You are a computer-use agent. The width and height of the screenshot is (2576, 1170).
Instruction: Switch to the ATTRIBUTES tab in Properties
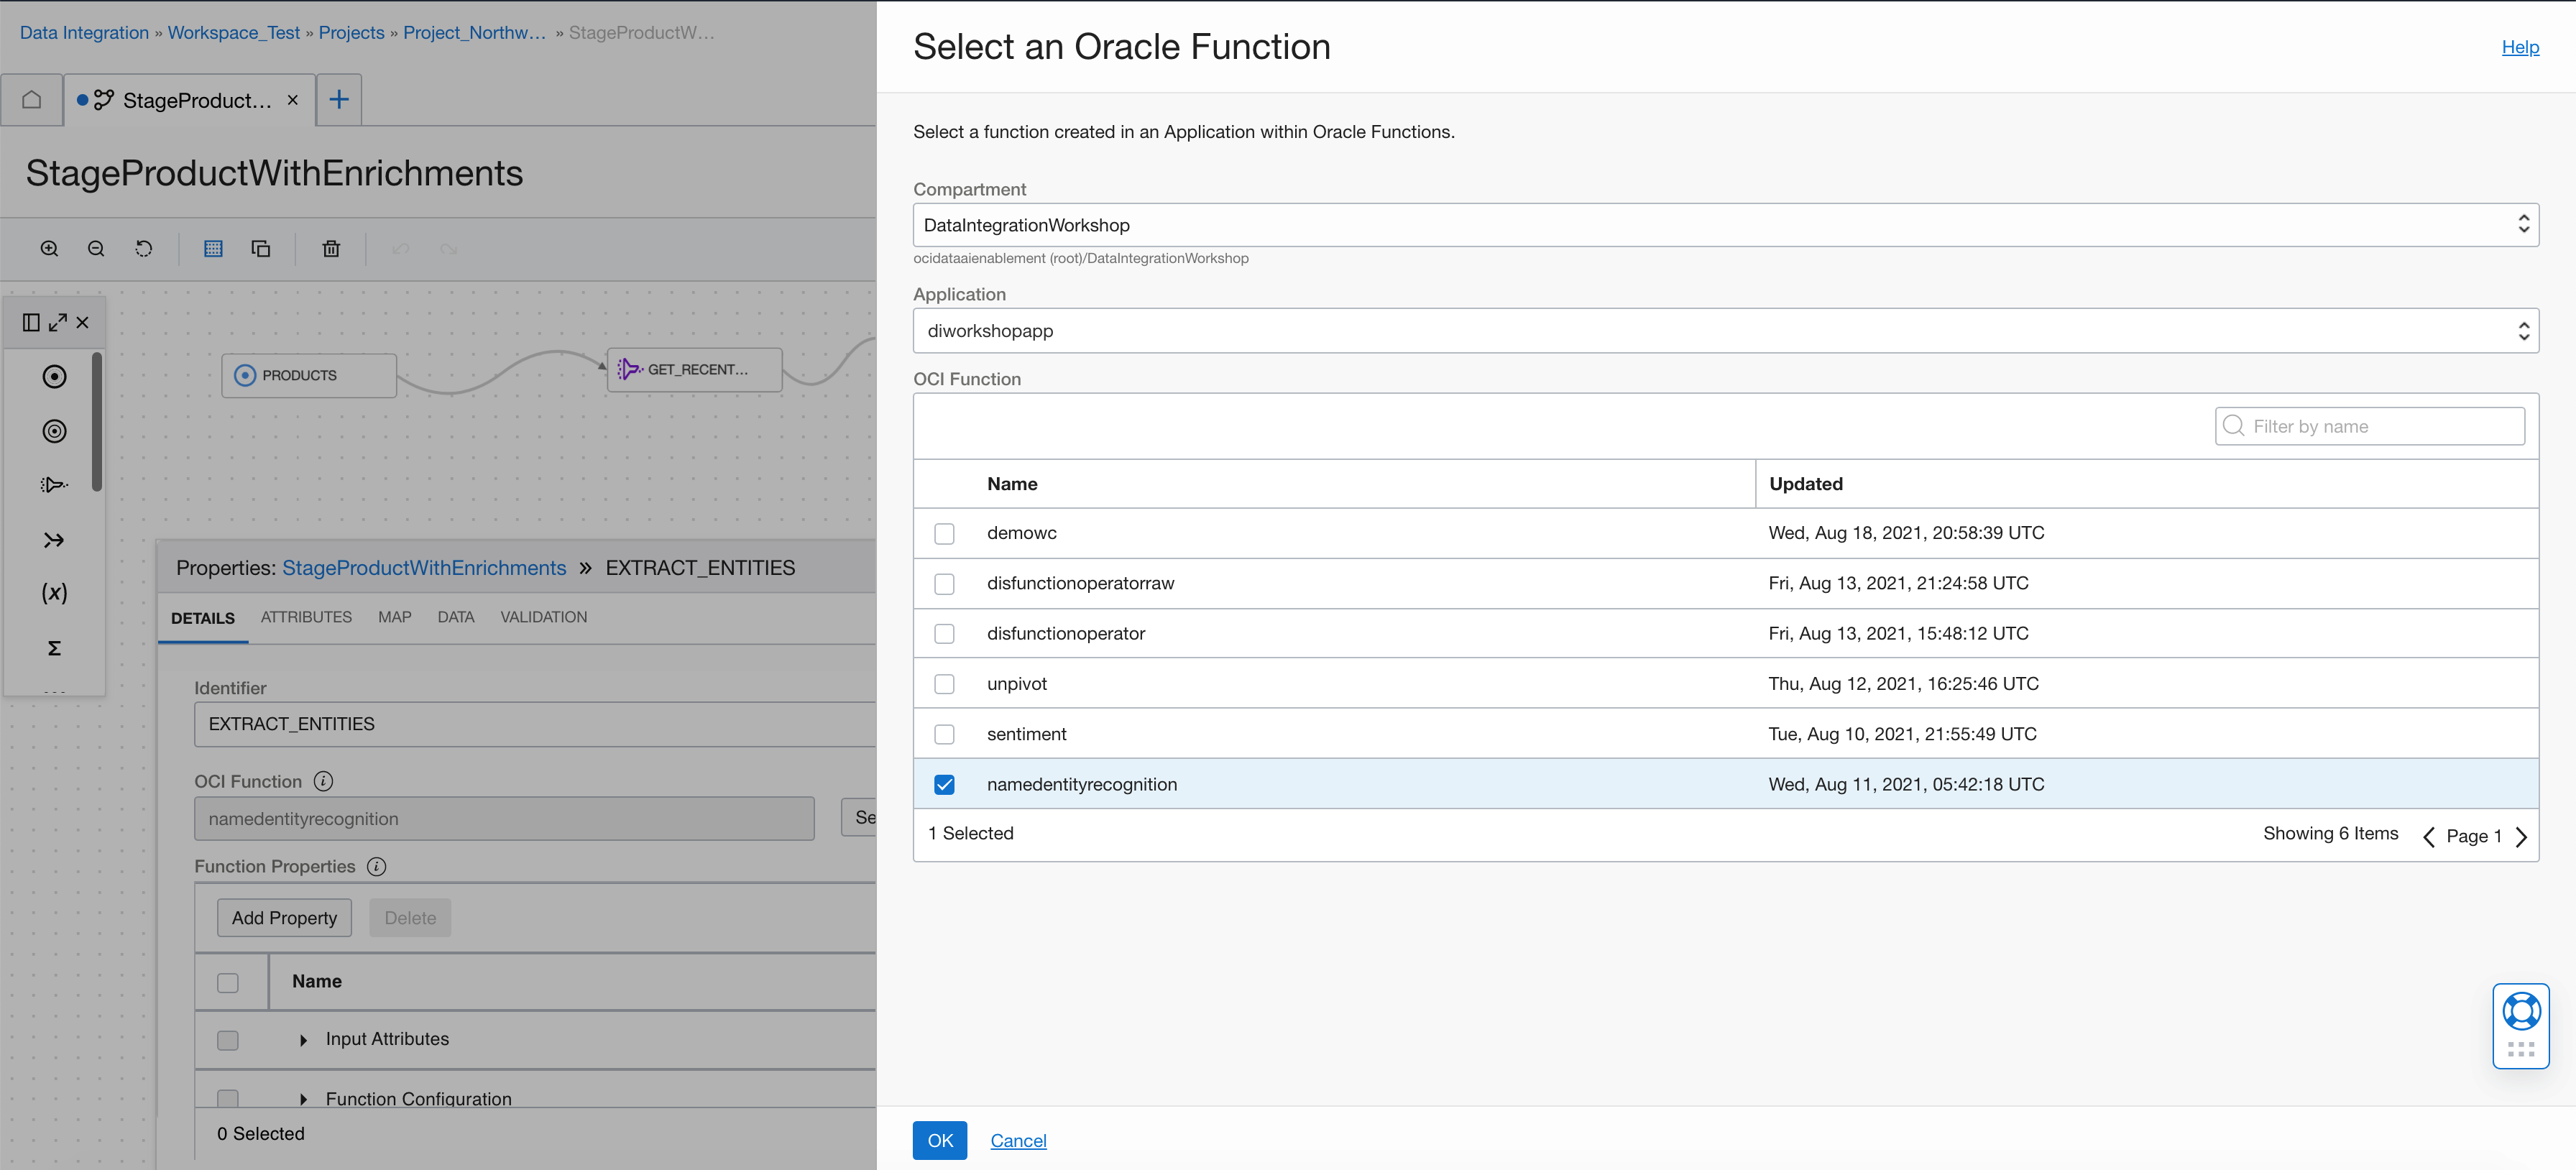point(306,617)
